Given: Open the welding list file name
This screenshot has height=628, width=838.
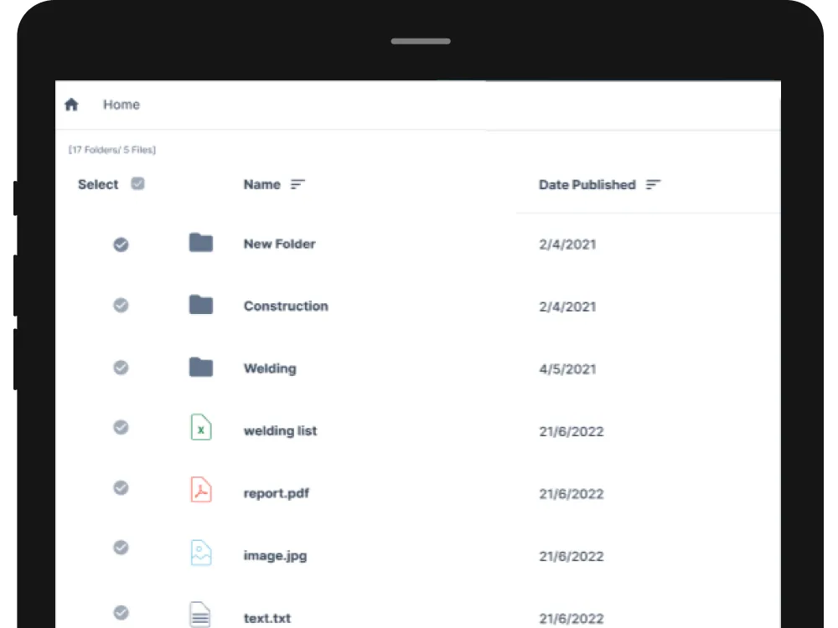Looking at the screenshot, I should [279, 430].
